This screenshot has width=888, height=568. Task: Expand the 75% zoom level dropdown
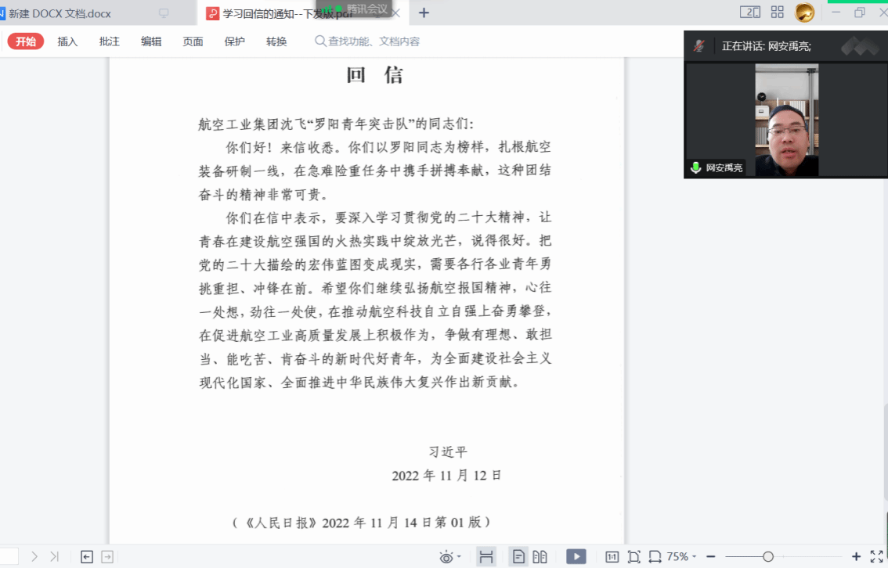tap(680, 557)
